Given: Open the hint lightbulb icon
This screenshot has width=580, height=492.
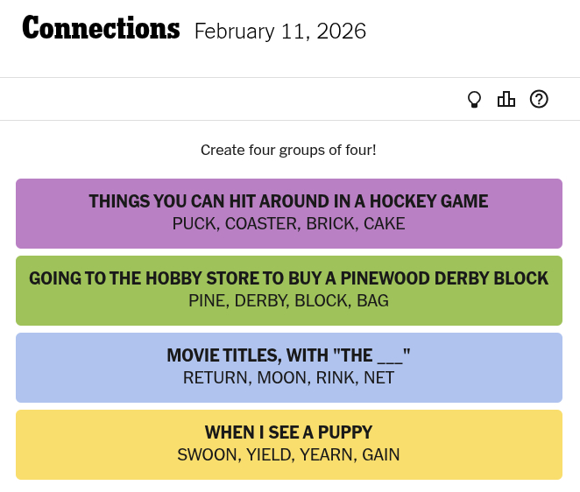Looking at the screenshot, I should click(474, 100).
